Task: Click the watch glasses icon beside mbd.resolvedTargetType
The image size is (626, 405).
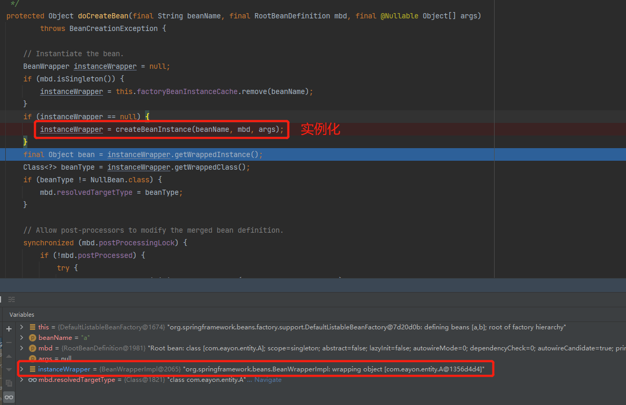Action: (x=33, y=379)
